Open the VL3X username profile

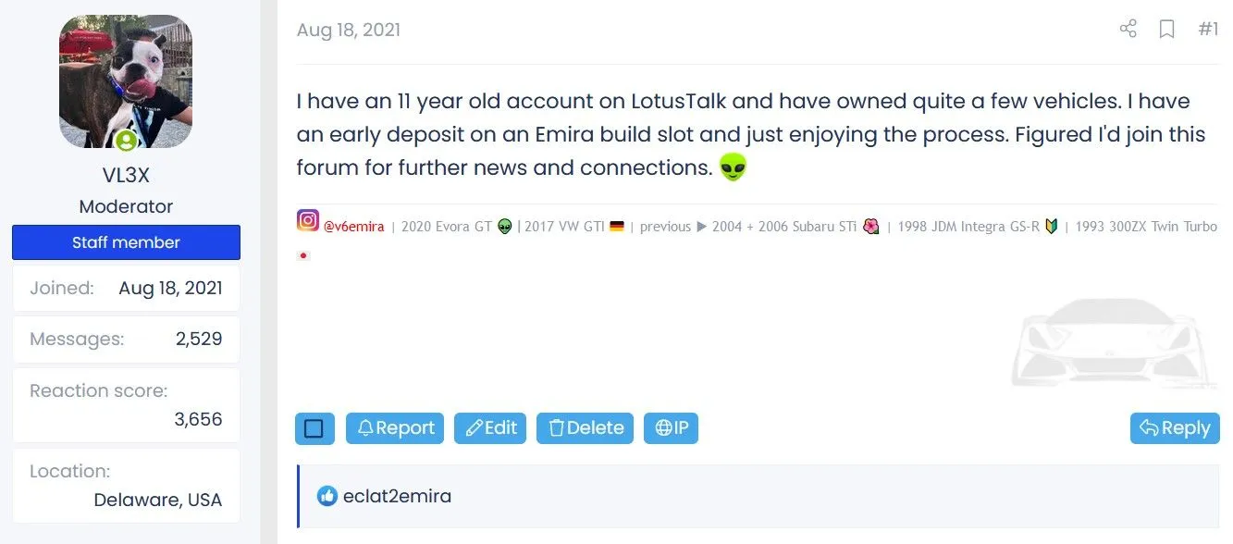(126, 175)
